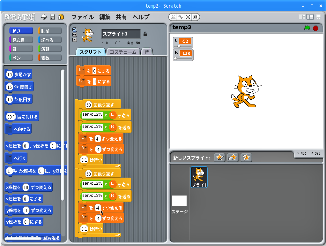
Task: Select スプライト1 in the sprite list
Action: click(199, 177)
